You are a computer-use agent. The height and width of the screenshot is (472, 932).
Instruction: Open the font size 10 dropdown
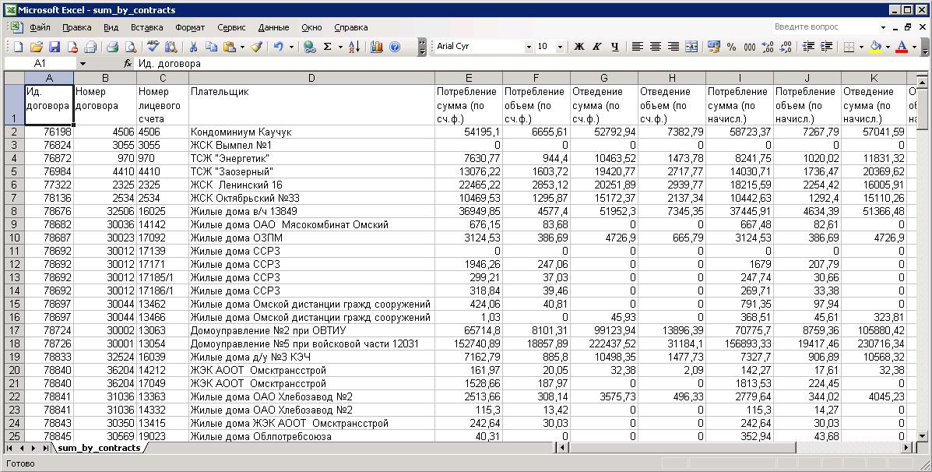[x=561, y=47]
